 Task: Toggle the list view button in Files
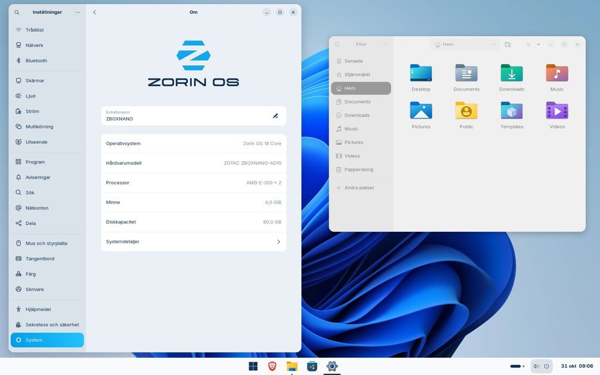pyautogui.click(x=528, y=45)
